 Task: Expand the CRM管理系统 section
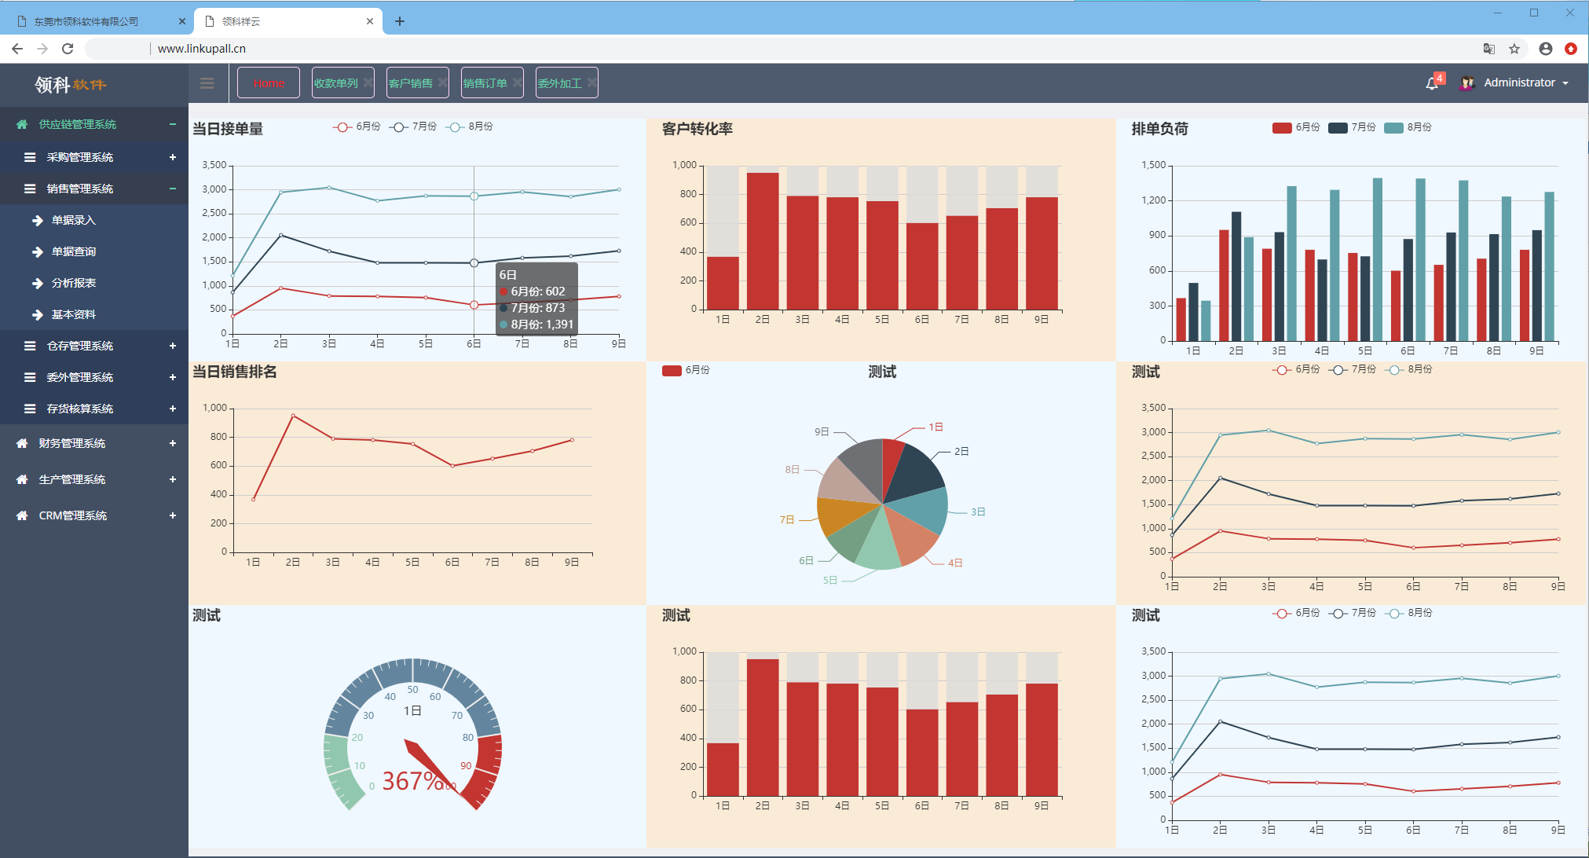click(172, 515)
